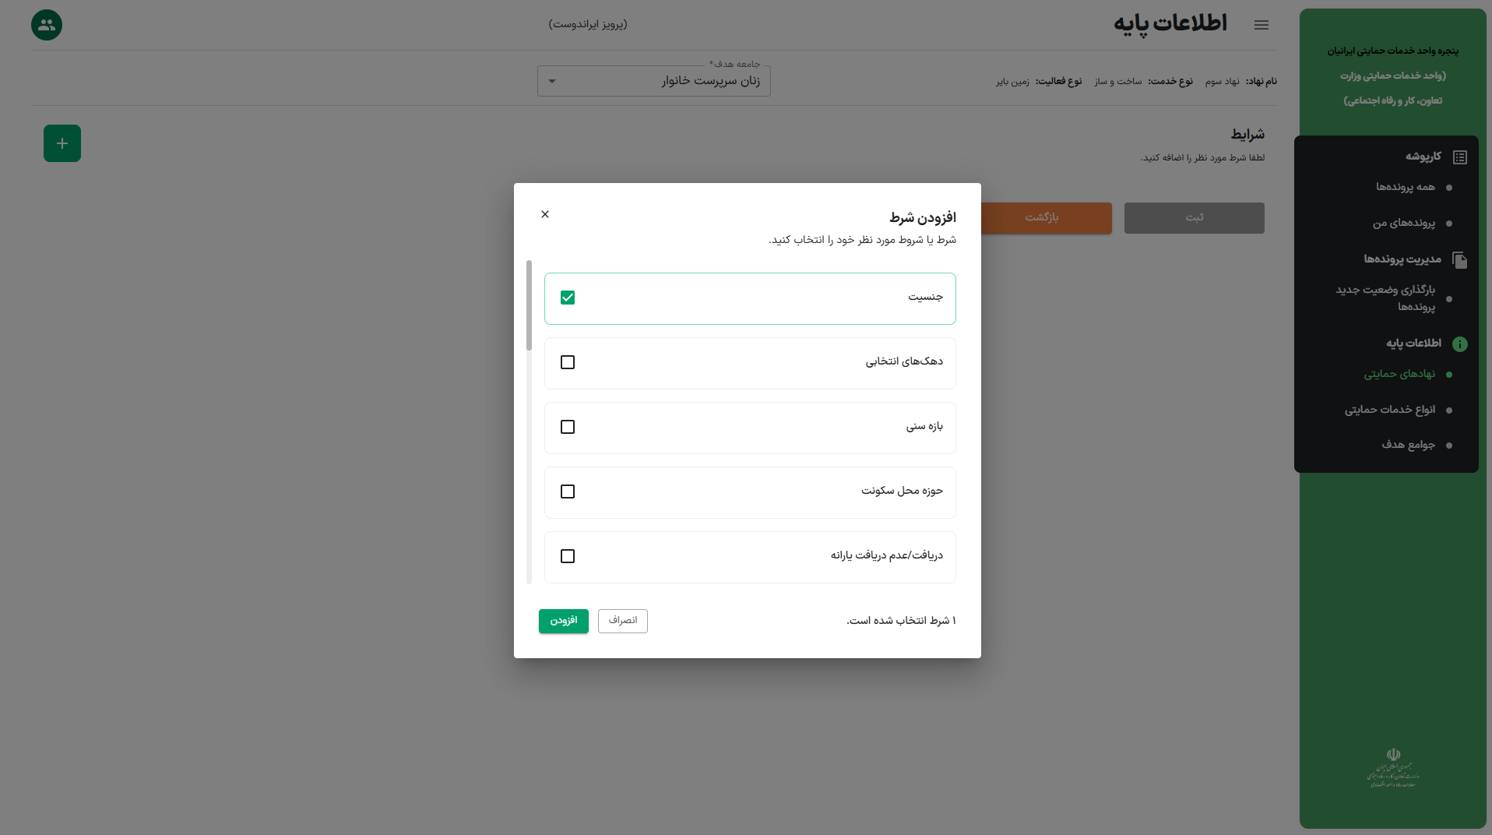
Task: Click the مدیریت پرونده‌ها document icon
Action: (1460, 260)
